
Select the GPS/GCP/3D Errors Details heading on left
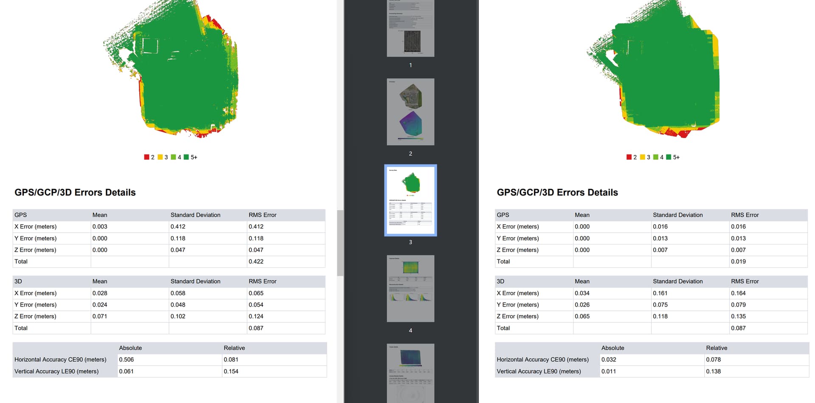(75, 192)
